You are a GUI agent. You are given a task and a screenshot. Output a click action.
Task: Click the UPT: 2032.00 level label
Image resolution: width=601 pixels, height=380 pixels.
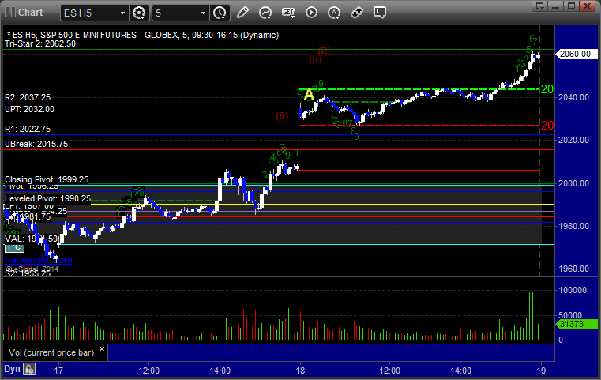click(x=29, y=109)
